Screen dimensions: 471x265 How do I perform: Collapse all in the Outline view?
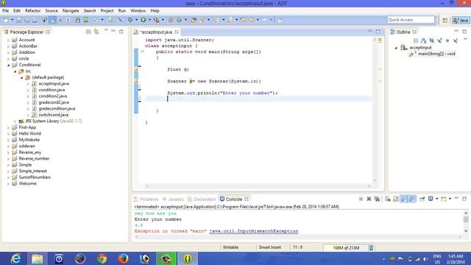click(416, 40)
